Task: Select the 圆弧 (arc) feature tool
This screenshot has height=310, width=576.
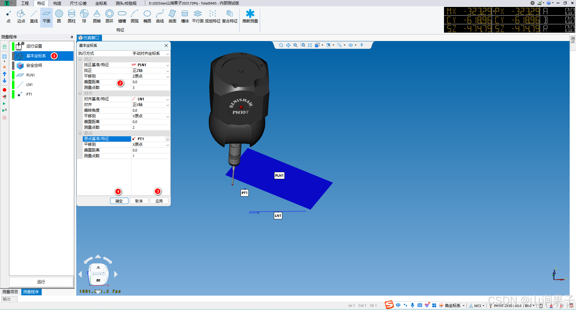Action: 135,17
